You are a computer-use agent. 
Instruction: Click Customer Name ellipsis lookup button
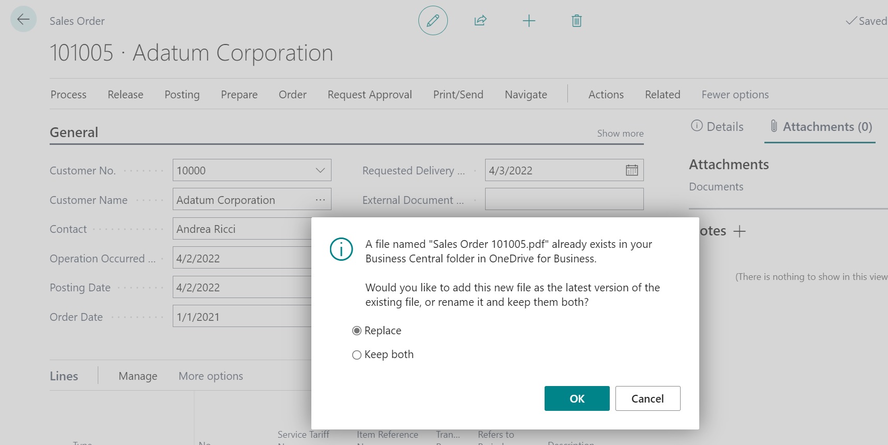coord(320,200)
